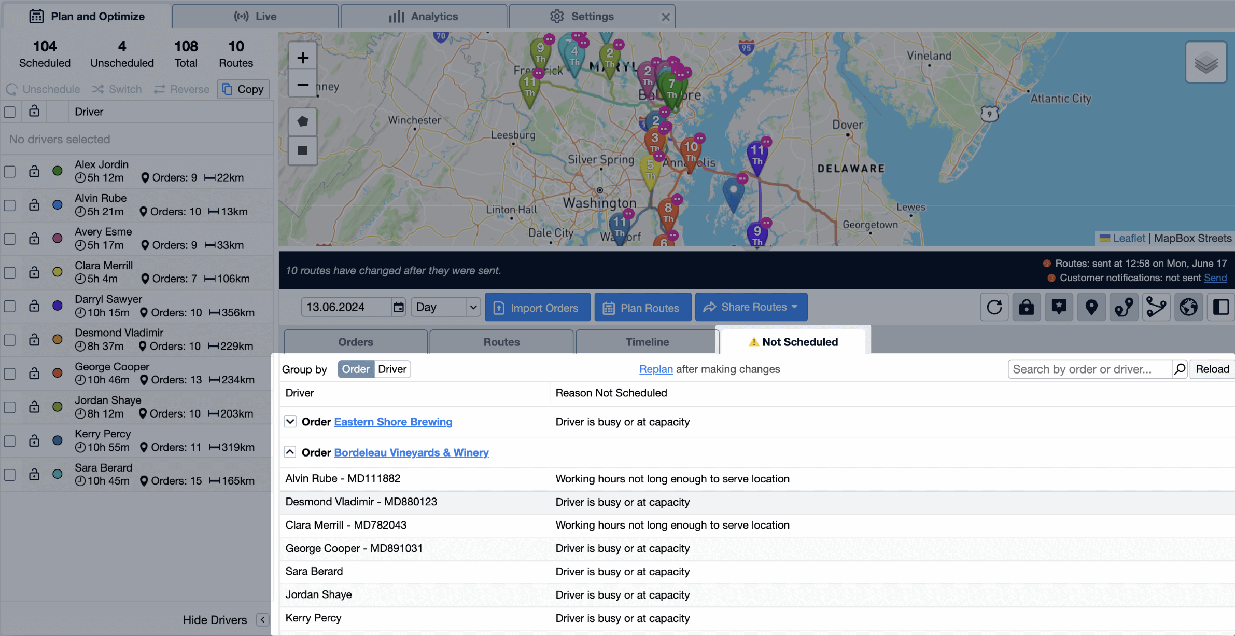Expand the Eastern Shore Brewing order row
The width and height of the screenshot is (1235, 636).
click(290, 421)
